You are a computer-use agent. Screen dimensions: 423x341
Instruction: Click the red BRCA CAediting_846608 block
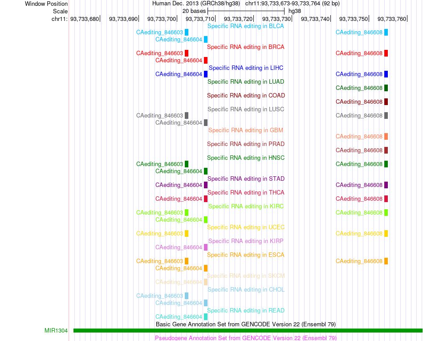[x=386, y=53]
